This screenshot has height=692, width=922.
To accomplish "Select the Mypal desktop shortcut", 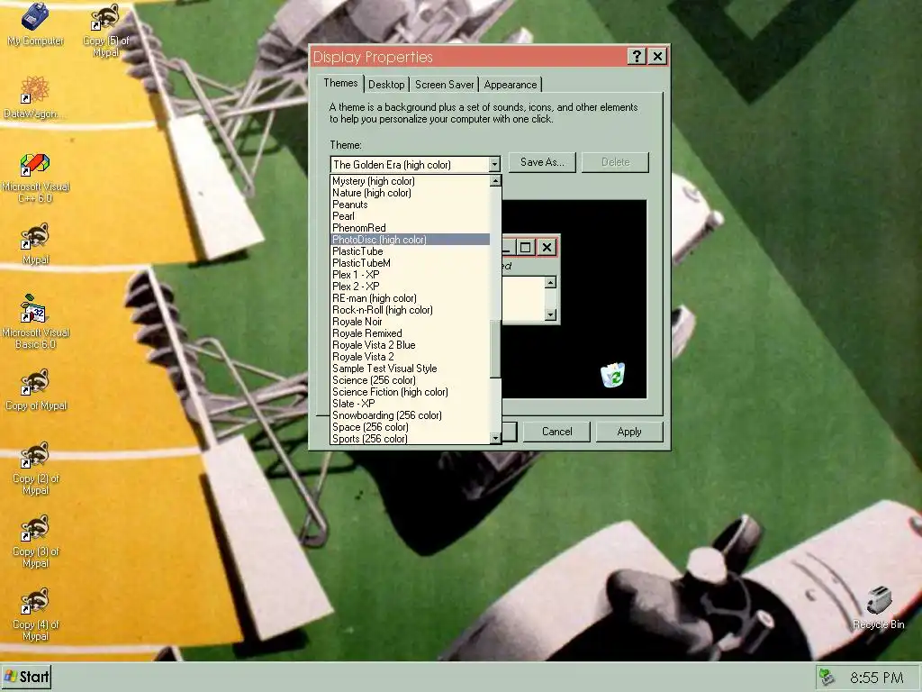I will pos(35,243).
